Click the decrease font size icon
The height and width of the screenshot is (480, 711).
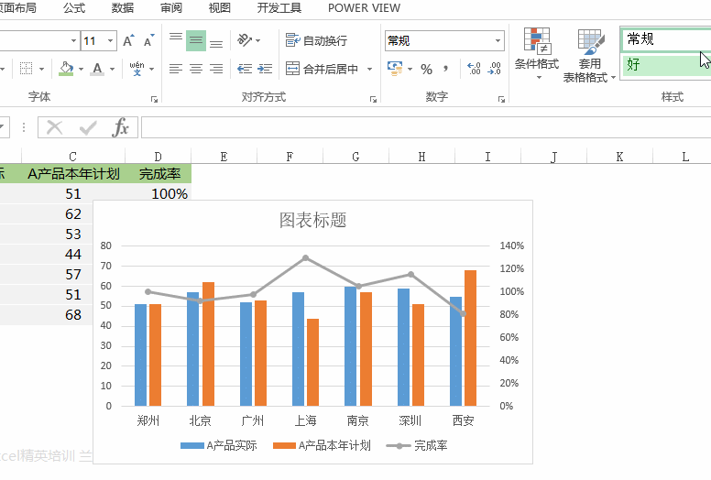tap(148, 41)
